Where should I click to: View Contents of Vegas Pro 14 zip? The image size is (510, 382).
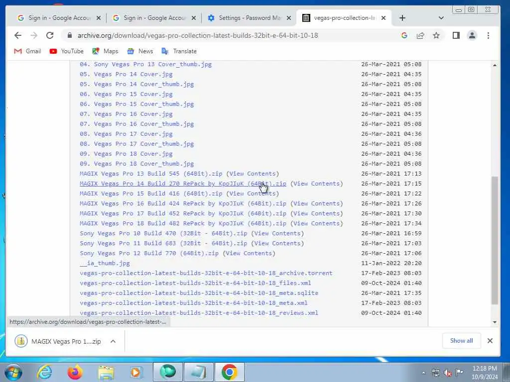[x=316, y=184]
